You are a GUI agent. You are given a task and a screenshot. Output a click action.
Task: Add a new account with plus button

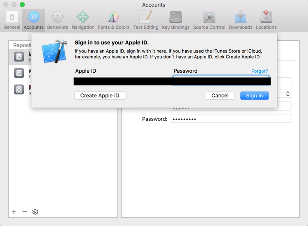[14, 212]
